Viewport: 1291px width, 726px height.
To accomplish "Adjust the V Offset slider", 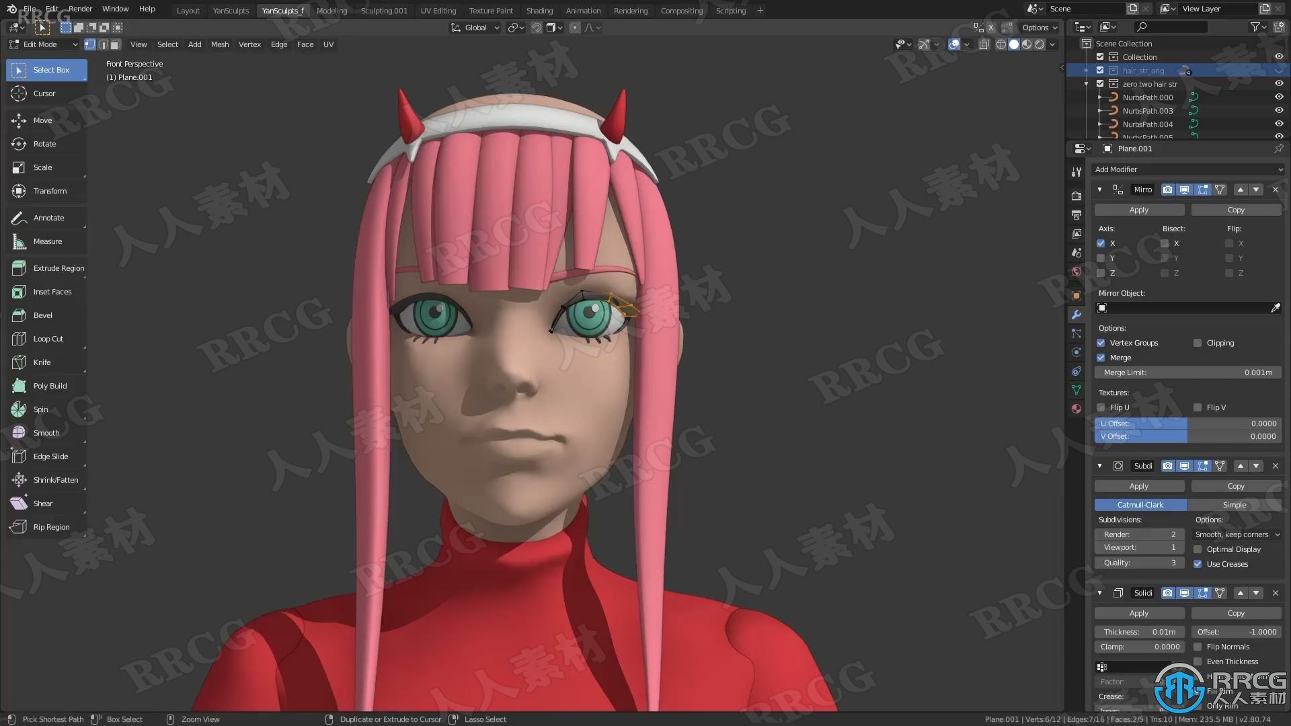I will 1188,436.
